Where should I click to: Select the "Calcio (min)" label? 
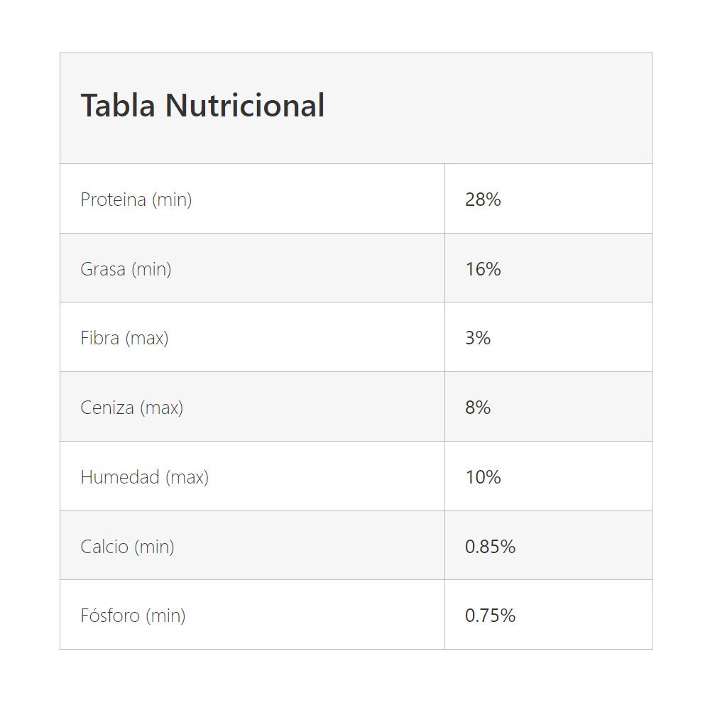click(x=127, y=547)
